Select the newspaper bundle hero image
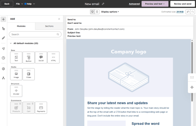 [128, 77]
